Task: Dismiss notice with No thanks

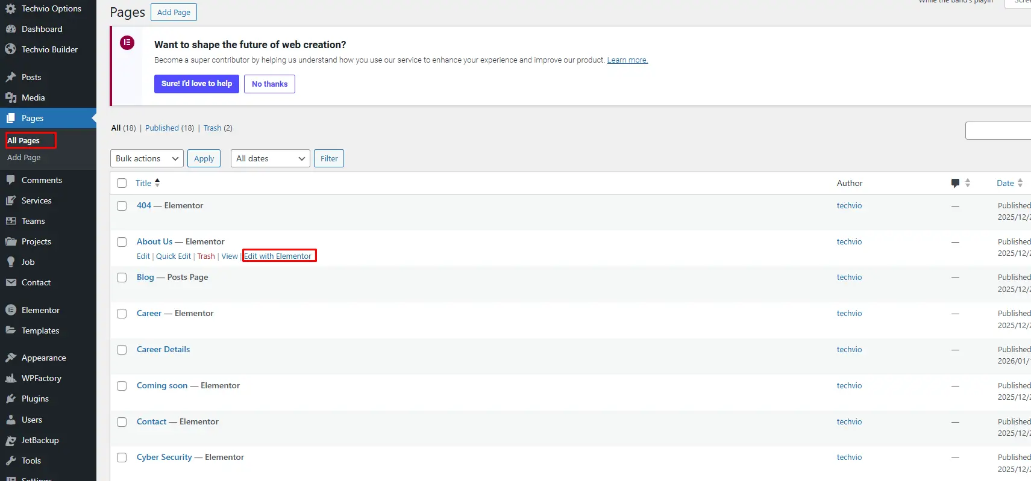Action: pos(269,84)
